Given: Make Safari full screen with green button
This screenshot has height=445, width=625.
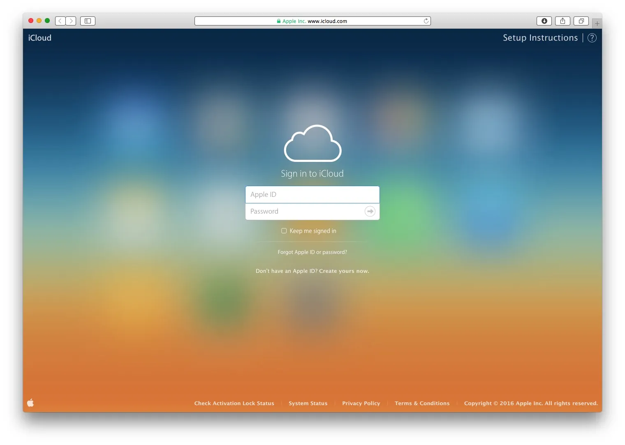Looking at the screenshot, I should click(x=47, y=21).
